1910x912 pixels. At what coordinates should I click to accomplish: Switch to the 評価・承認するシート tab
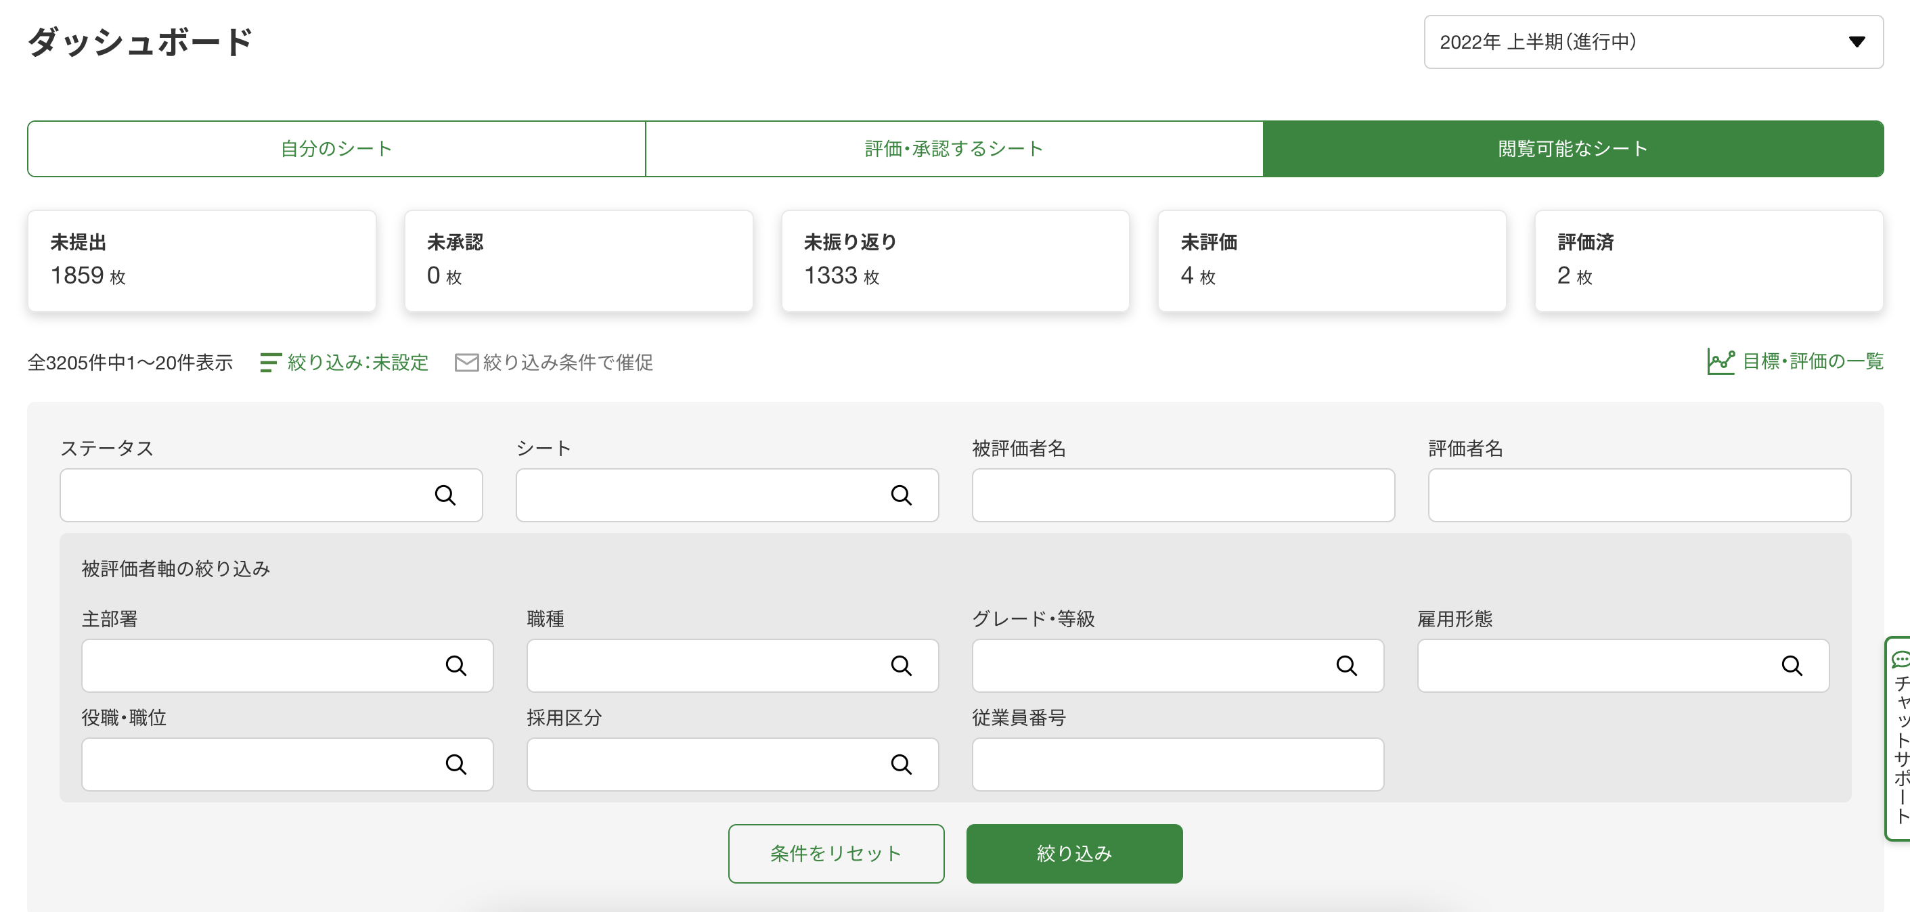pos(954,149)
